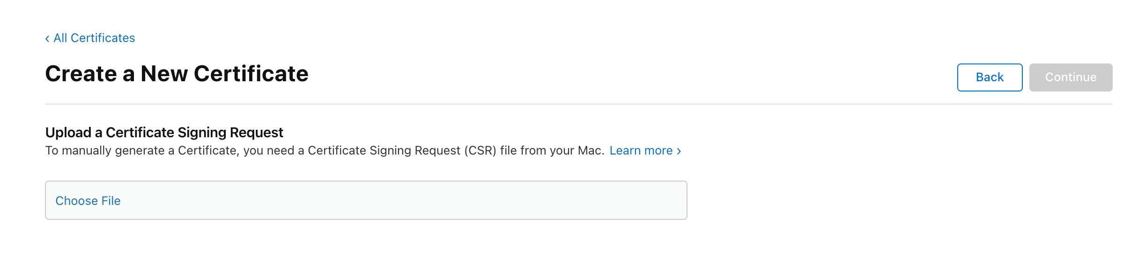Click the greyed-out Continue button
Image resolution: width=1138 pixels, height=253 pixels.
coord(1070,77)
